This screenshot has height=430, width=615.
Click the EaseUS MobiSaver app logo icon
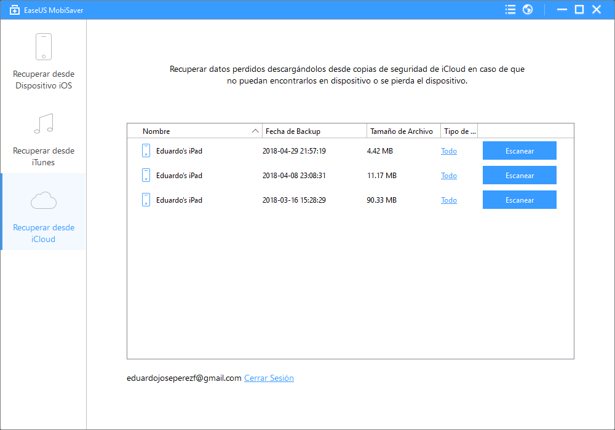click(15, 10)
